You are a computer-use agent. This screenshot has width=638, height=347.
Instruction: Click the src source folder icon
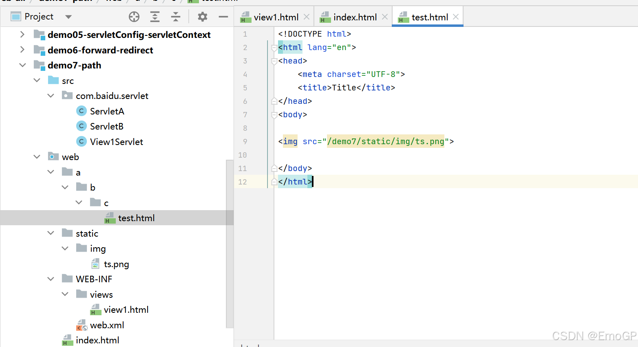point(53,80)
